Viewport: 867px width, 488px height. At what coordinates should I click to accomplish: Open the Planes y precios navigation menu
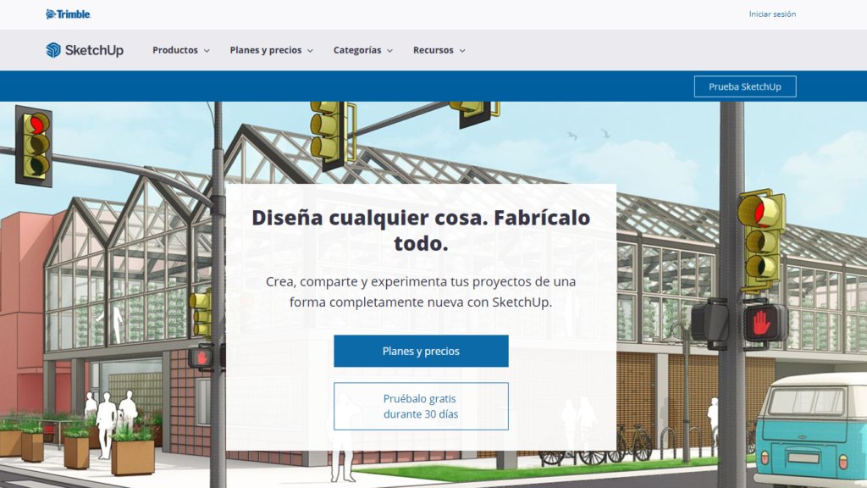[265, 51]
